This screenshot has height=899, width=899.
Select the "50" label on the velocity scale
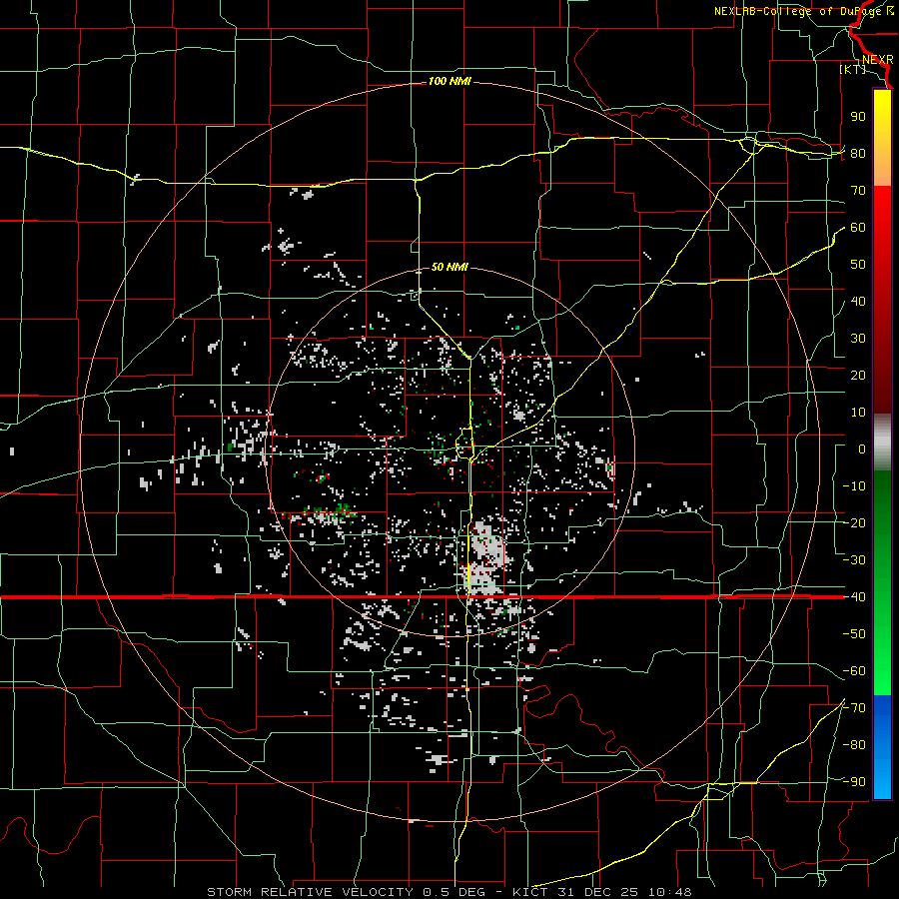[x=858, y=265]
